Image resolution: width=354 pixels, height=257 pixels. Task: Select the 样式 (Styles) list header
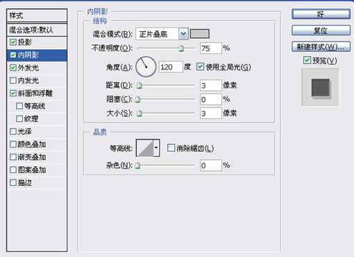point(37,16)
